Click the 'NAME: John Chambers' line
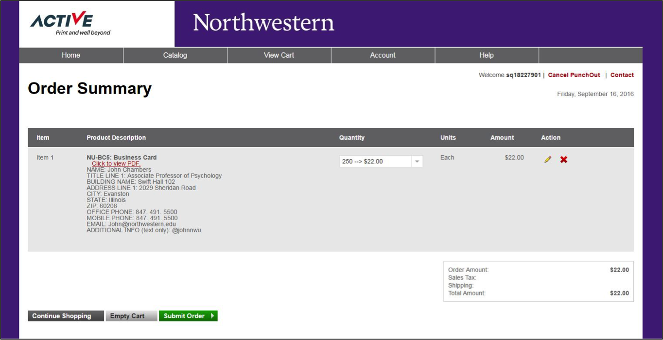 [x=119, y=170]
